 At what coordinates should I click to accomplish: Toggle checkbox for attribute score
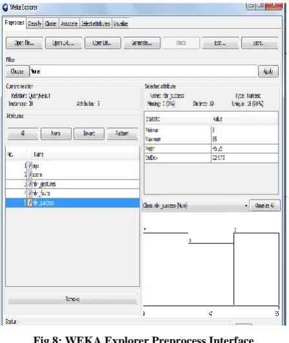pyautogui.click(x=30, y=175)
